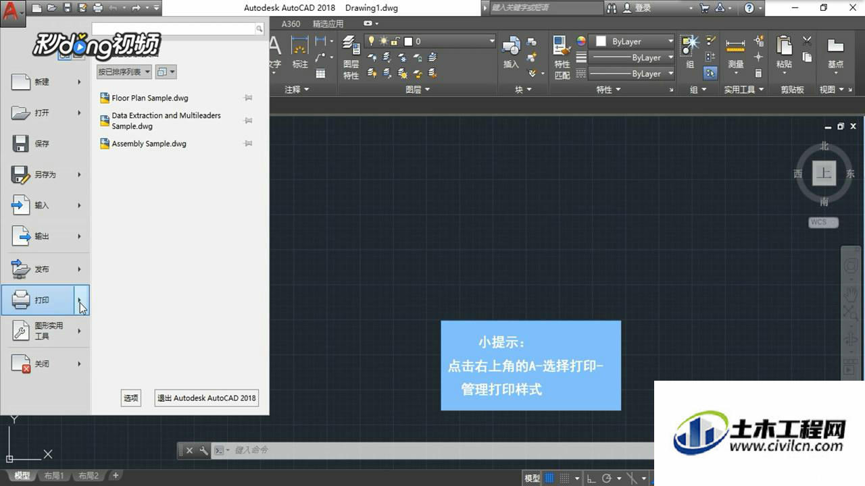
Task: Click the Redo arrow in quick access toolbar
Action: click(x=136, y=8)
